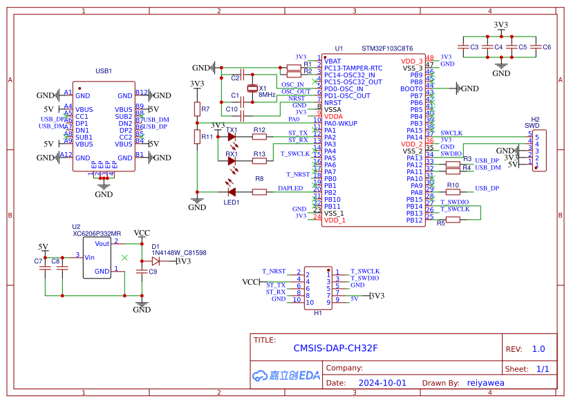Select the LED1 diode symbol
571x403 pixels.
232,192
